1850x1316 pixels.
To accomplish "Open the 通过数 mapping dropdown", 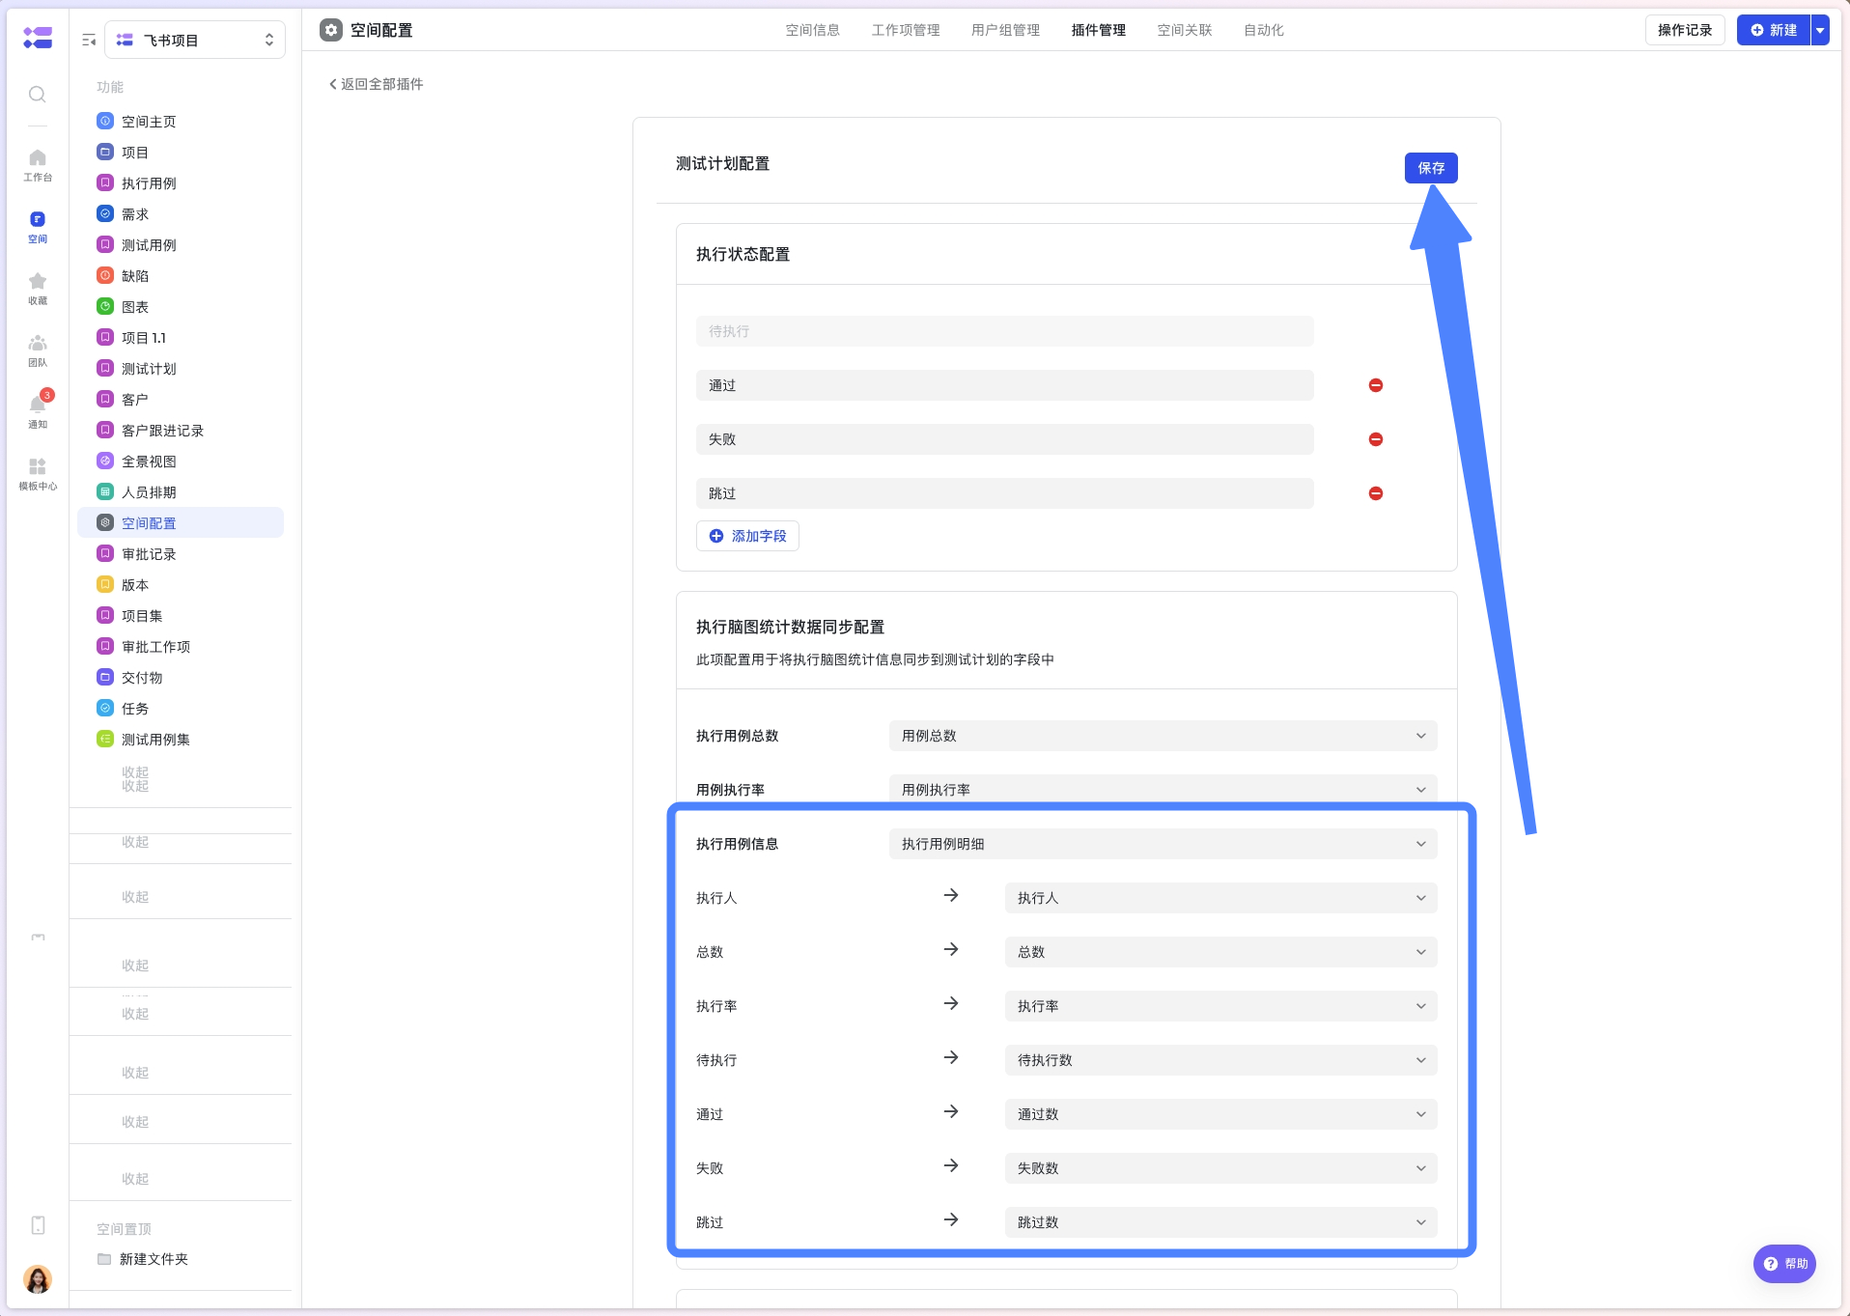I will (1220, 1114).
